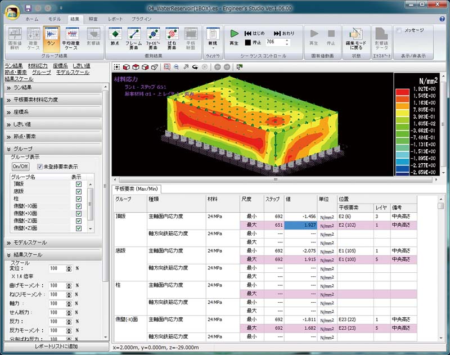The height and width of the screenshot is (355, 450).
Task: Click the save floppy disk icon
Action: 28,8
